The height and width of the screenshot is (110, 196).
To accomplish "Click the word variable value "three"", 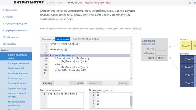I will [x=161, y=58].
